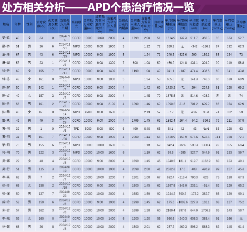
Task: Click the NaN value cell
Action: click(206, 128)
